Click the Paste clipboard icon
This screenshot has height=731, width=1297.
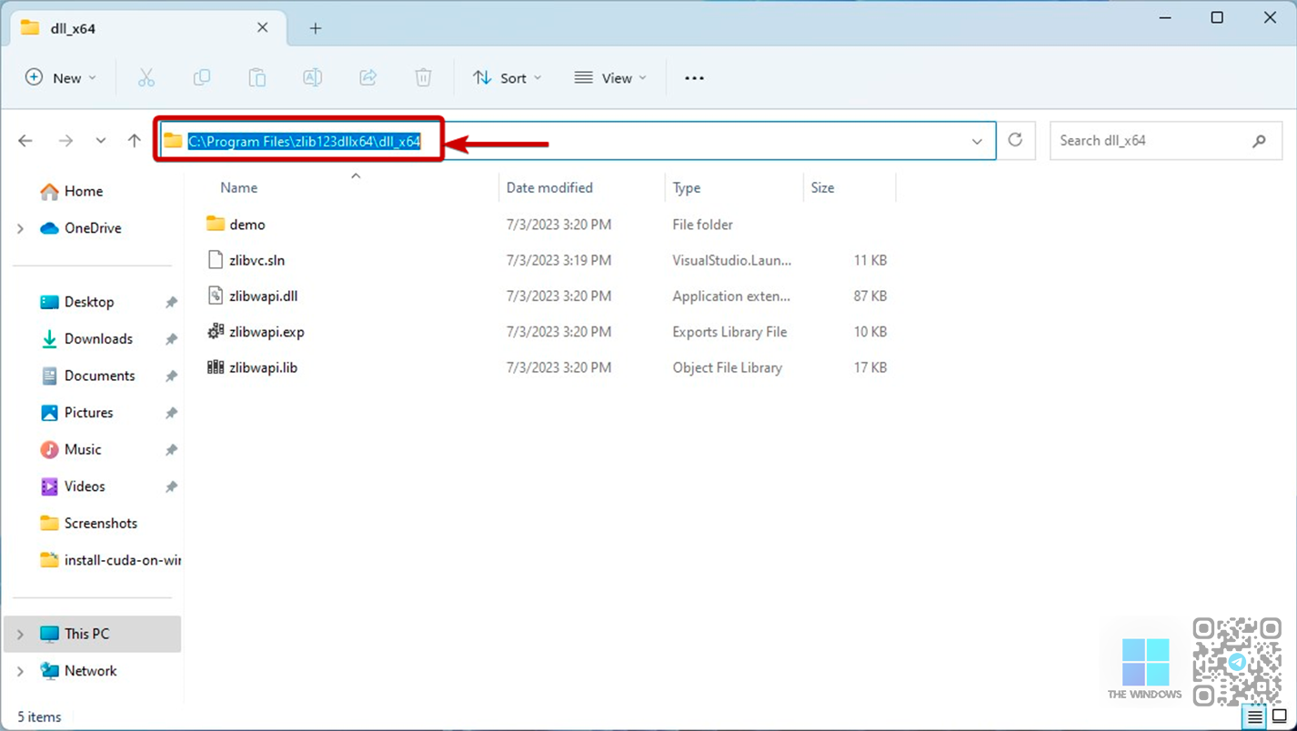click(x=257, y=78)
